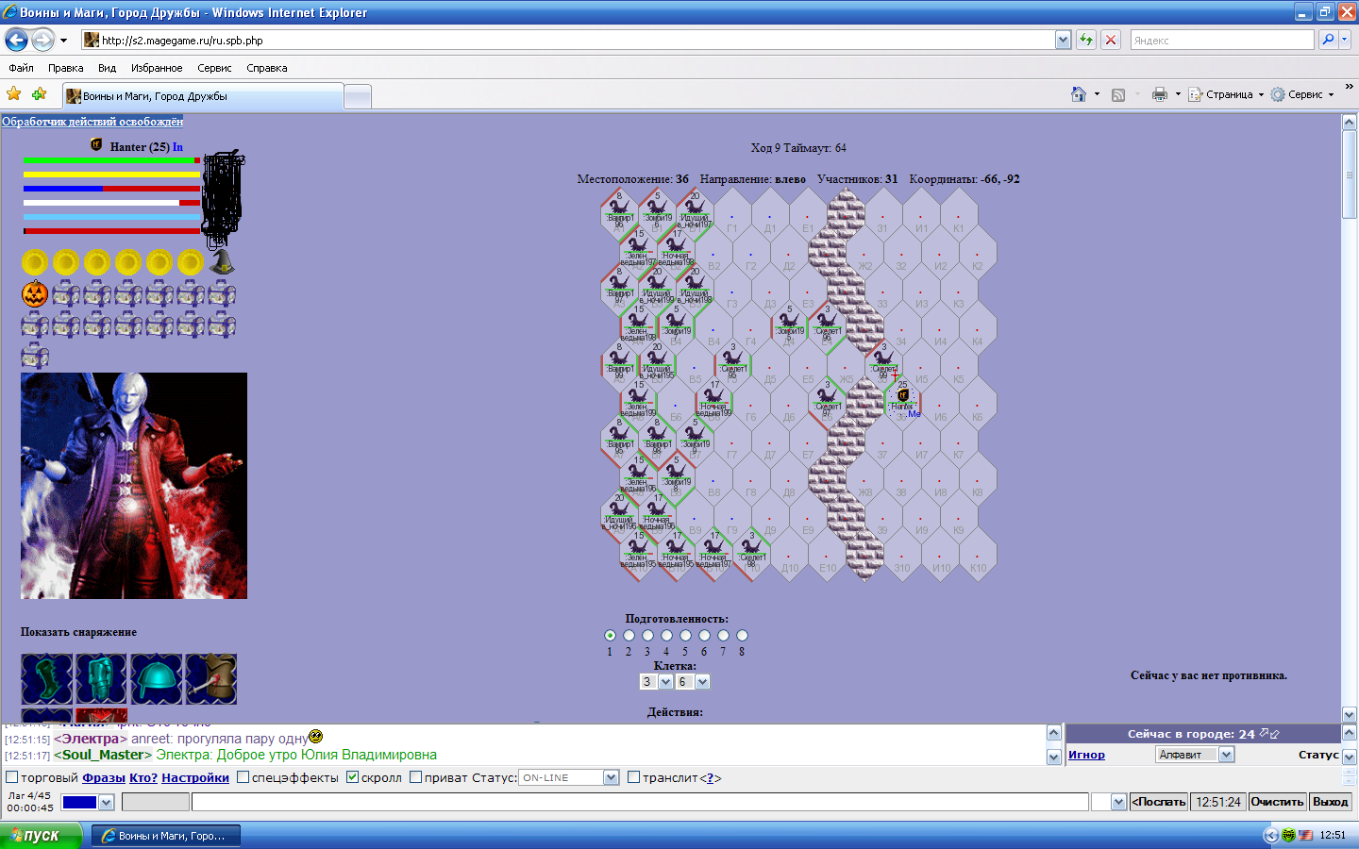Click the Dante character portrait image
The image size is (1359, 849).
pos(134,486)
